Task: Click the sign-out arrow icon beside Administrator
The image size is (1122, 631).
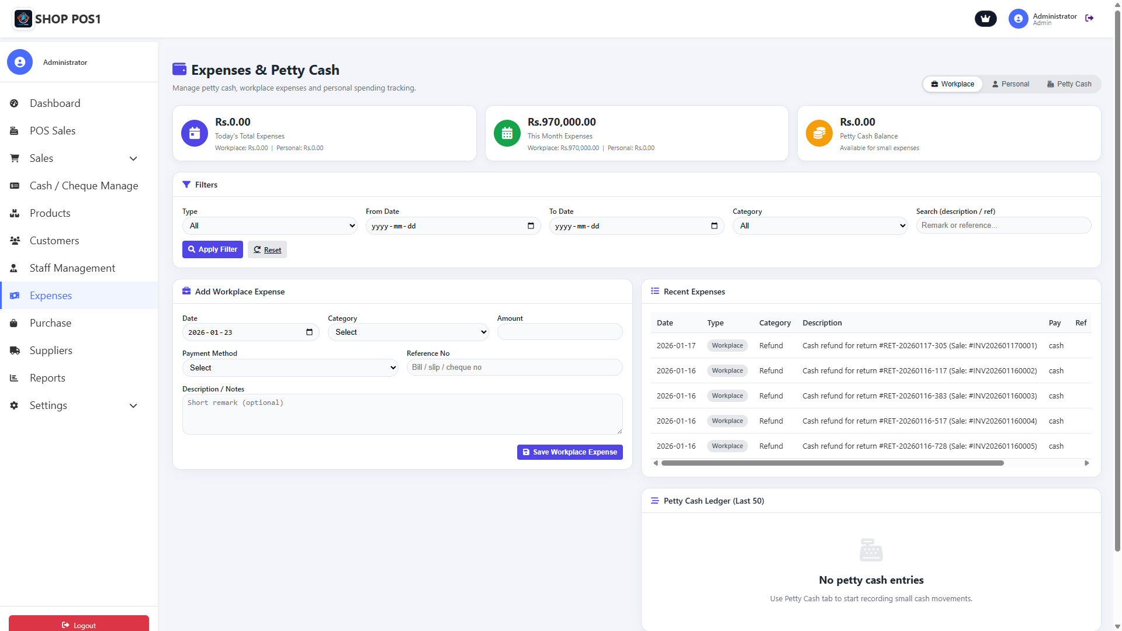Action: tap(1089, 18)
